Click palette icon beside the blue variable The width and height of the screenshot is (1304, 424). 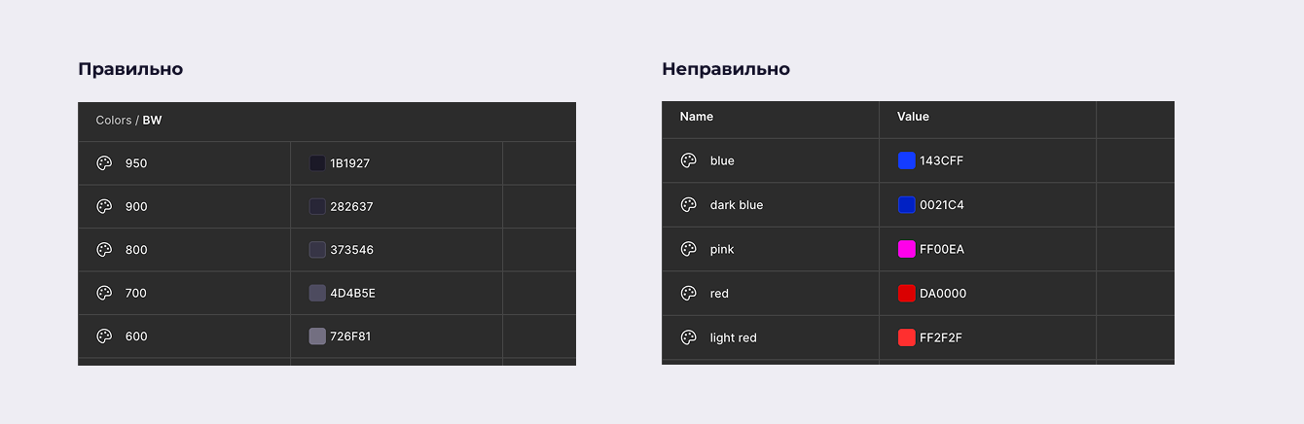point(688,160)
